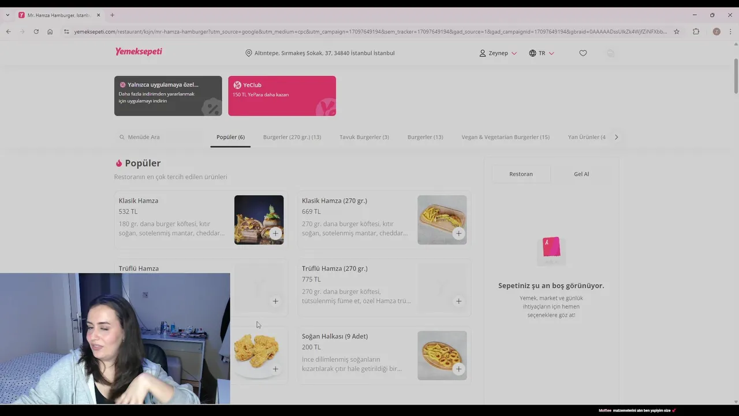Open the YeClub promotion banner
The image size is (739, 416).
282,96
